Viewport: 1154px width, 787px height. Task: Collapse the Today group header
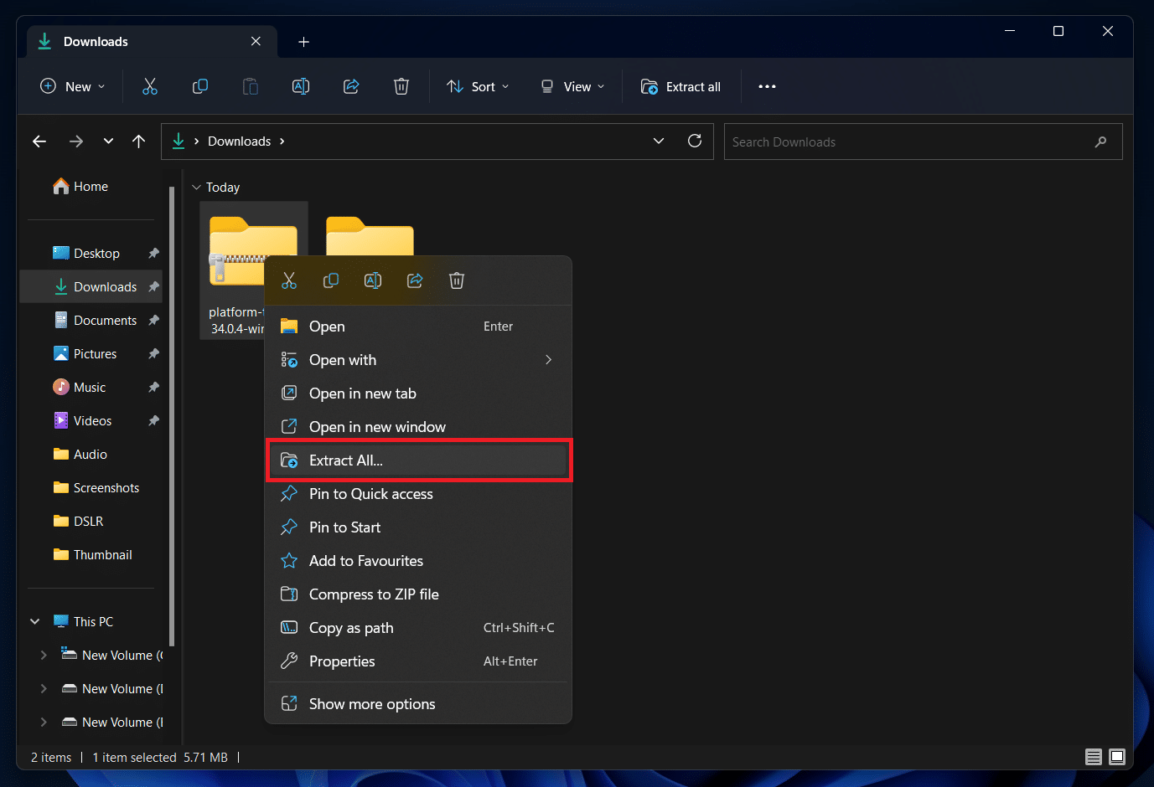[197, 188]
